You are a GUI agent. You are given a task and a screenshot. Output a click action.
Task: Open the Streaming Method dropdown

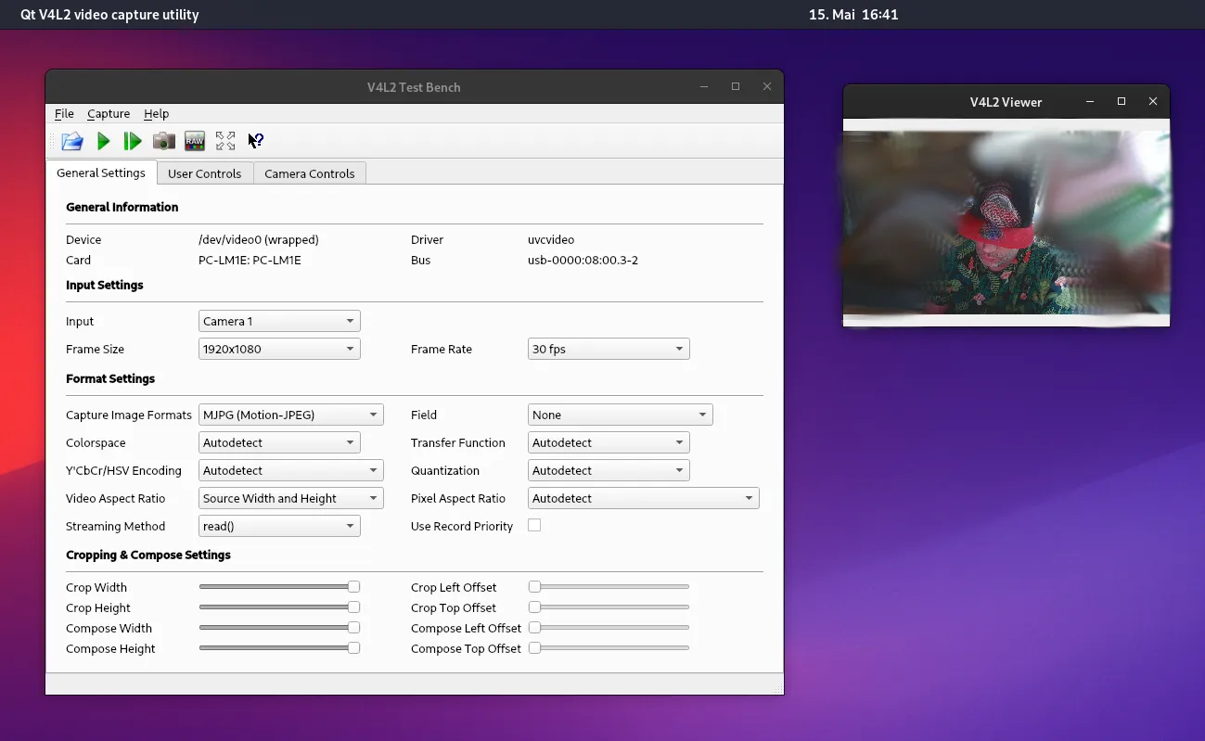click(x=279, y=527)
